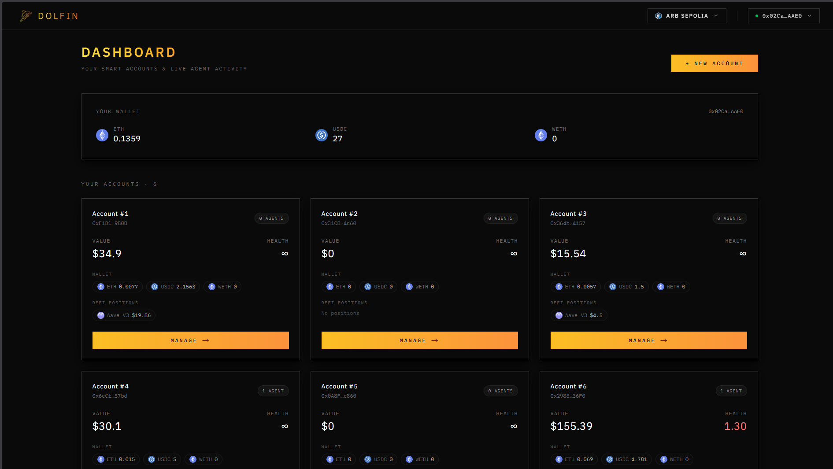This screenshot has width=833, height=469.
Task: Click ETH 0.0057 chip in Account #3
Action: [x=576, y=287]
